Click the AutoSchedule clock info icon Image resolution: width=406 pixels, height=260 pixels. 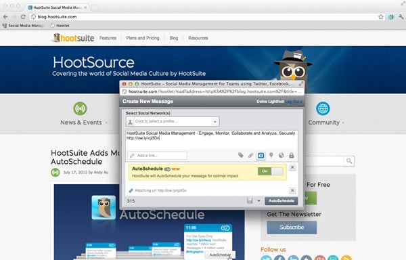coord(167,169)
